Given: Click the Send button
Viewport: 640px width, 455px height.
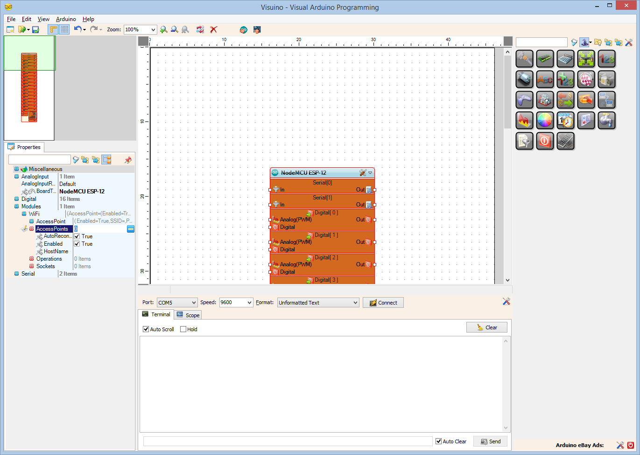Looking at the screenshot, I should [490, 441].
